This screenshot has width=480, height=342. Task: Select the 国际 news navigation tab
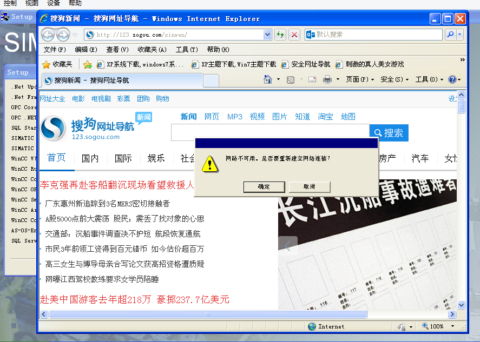point(123,158)
